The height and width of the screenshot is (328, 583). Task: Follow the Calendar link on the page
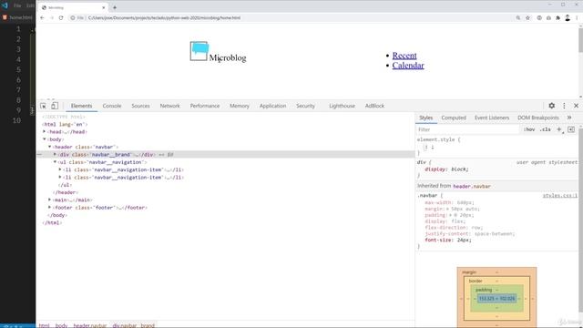click(x=408, y=66)
